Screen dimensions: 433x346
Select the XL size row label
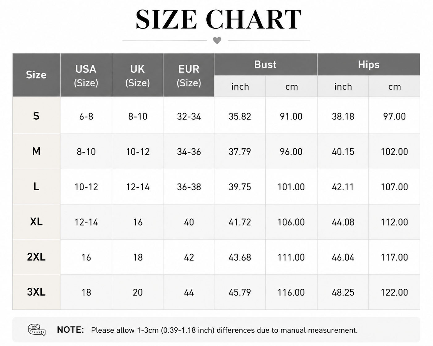pos(36,221)
